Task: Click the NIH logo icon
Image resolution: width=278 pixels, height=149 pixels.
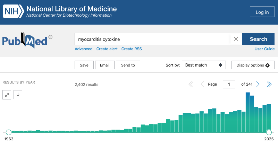Action: pyautogui.click(x=14, y=11)
